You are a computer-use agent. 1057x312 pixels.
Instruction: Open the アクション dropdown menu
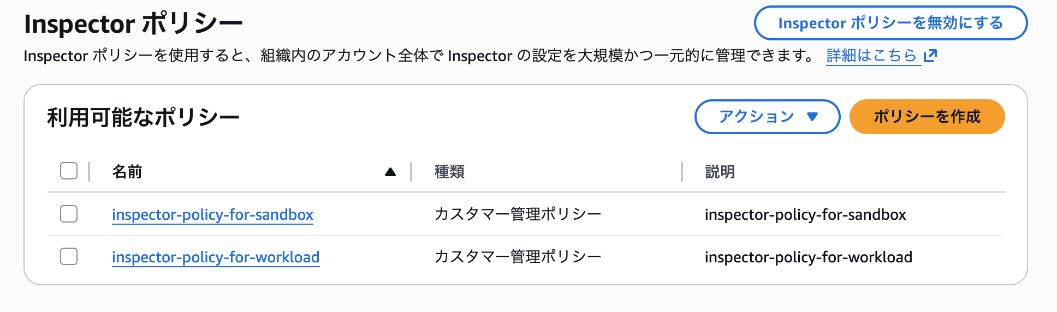[767, 117]
